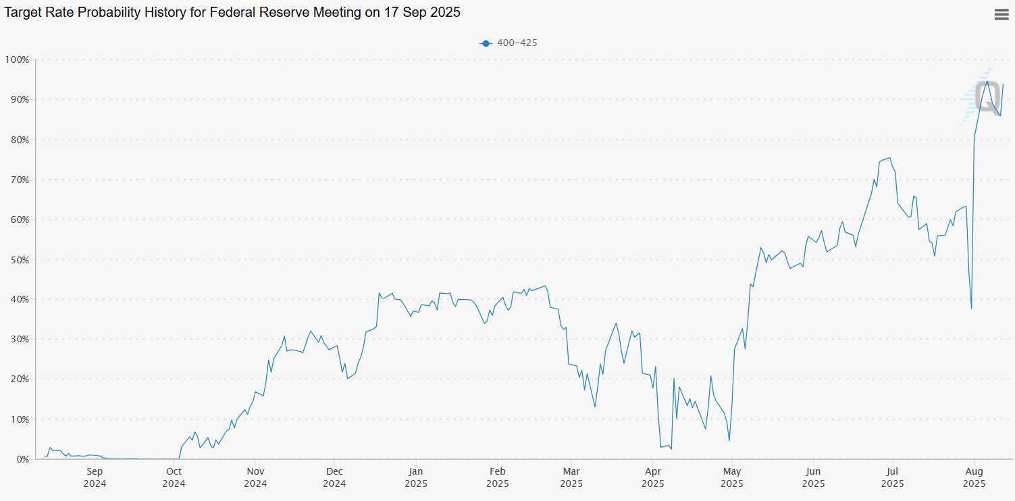
Task: Click the May 2025 x-axis label
Action: click(732, 477)
